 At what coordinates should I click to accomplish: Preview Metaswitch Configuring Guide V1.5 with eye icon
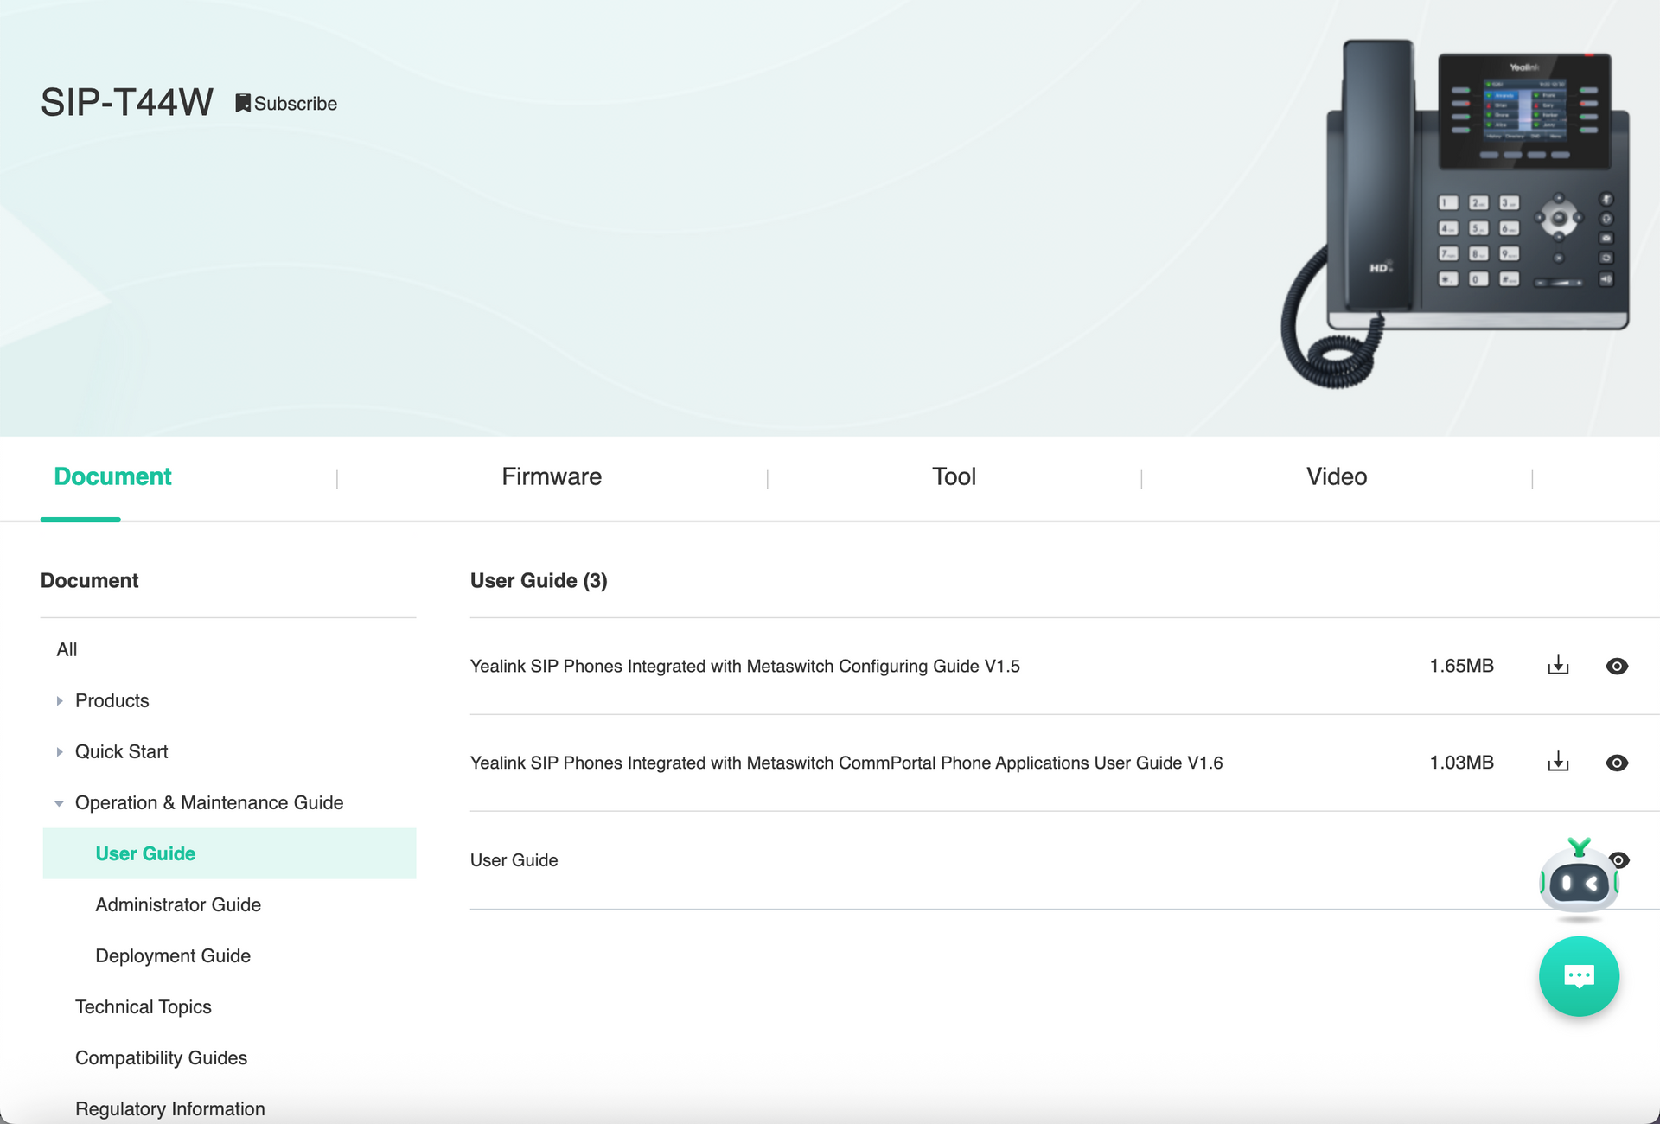pos(1617,666)
